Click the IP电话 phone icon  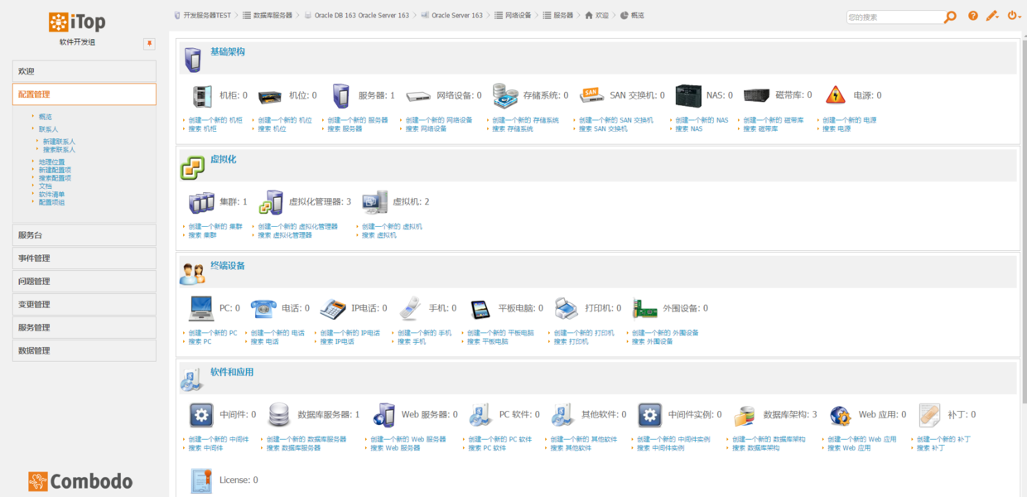tap(333, 308)
